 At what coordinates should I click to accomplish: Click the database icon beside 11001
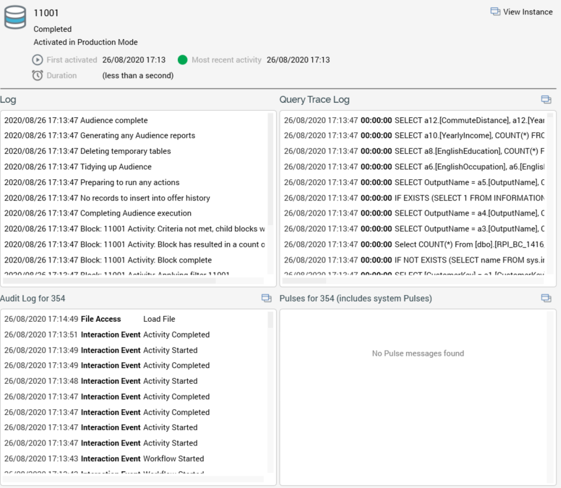click(15, 18)
